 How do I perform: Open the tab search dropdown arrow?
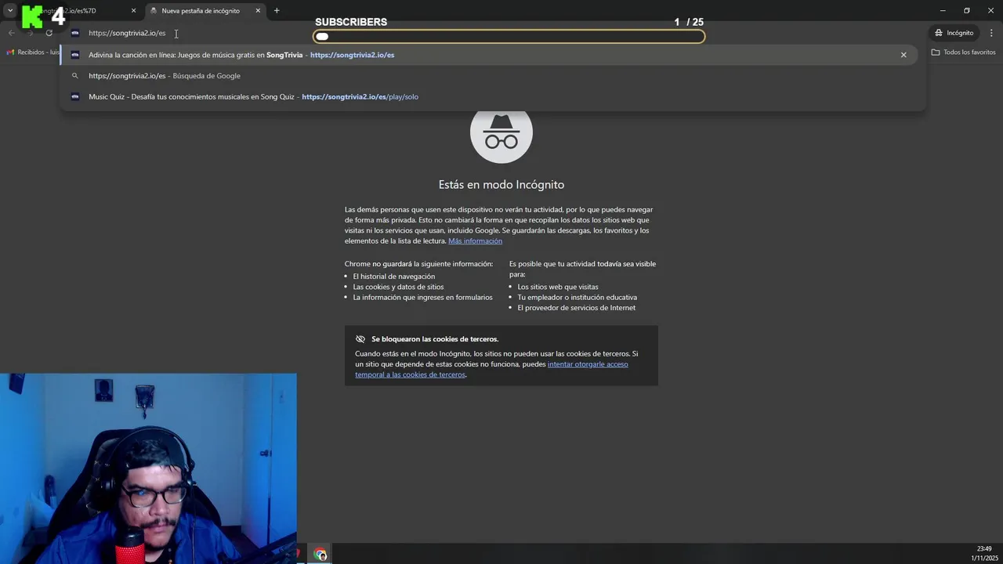[10, 11]
